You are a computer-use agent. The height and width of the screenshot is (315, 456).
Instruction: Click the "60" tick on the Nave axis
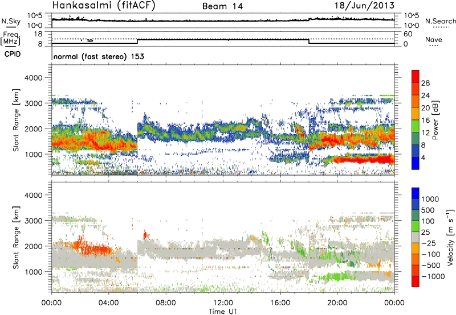[408, 34]
